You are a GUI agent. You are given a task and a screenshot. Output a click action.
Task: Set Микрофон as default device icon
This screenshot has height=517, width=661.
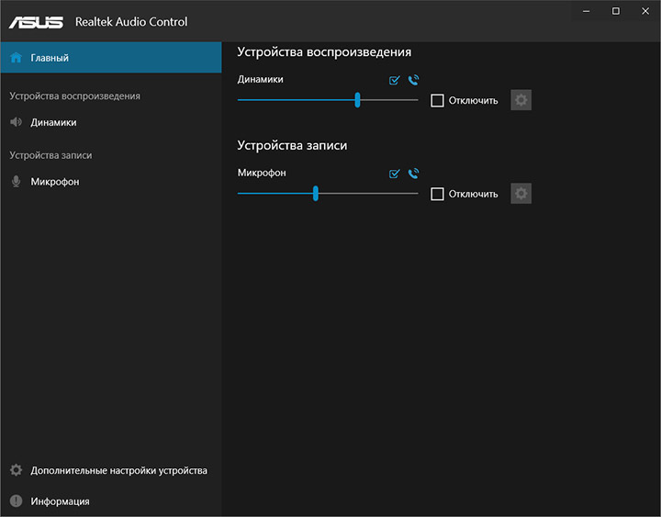[395, 173]
